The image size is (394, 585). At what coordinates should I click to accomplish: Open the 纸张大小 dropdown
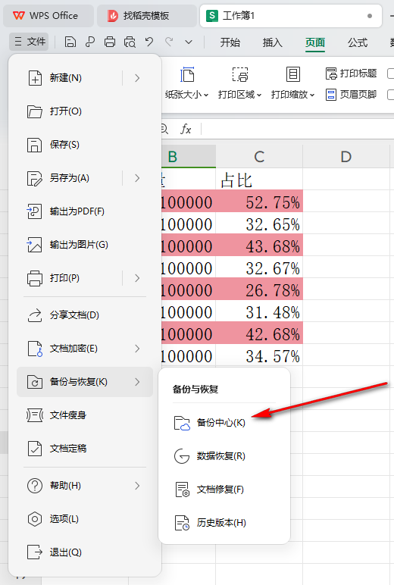coord(187,83)
